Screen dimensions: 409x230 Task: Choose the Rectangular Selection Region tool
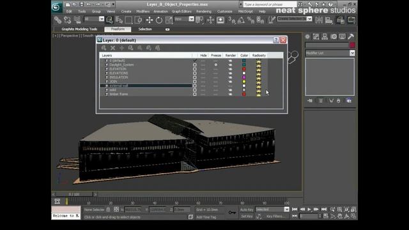click(128, 20)
